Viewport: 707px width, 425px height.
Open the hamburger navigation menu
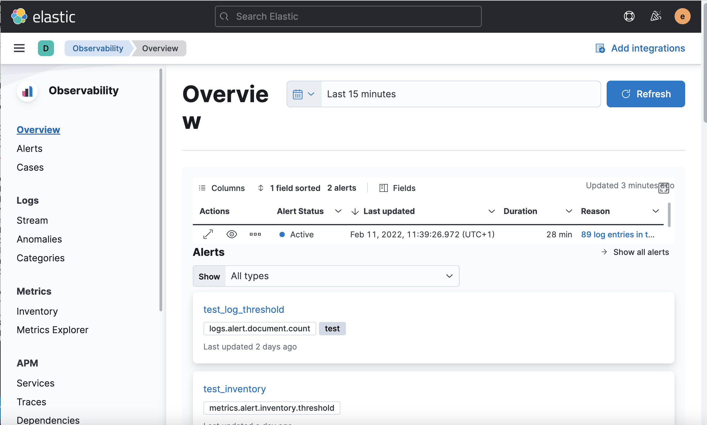click(19, 48)
